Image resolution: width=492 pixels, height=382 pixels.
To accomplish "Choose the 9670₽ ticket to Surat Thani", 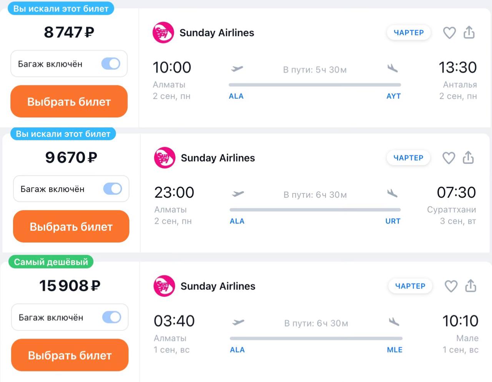I will 71,227.
